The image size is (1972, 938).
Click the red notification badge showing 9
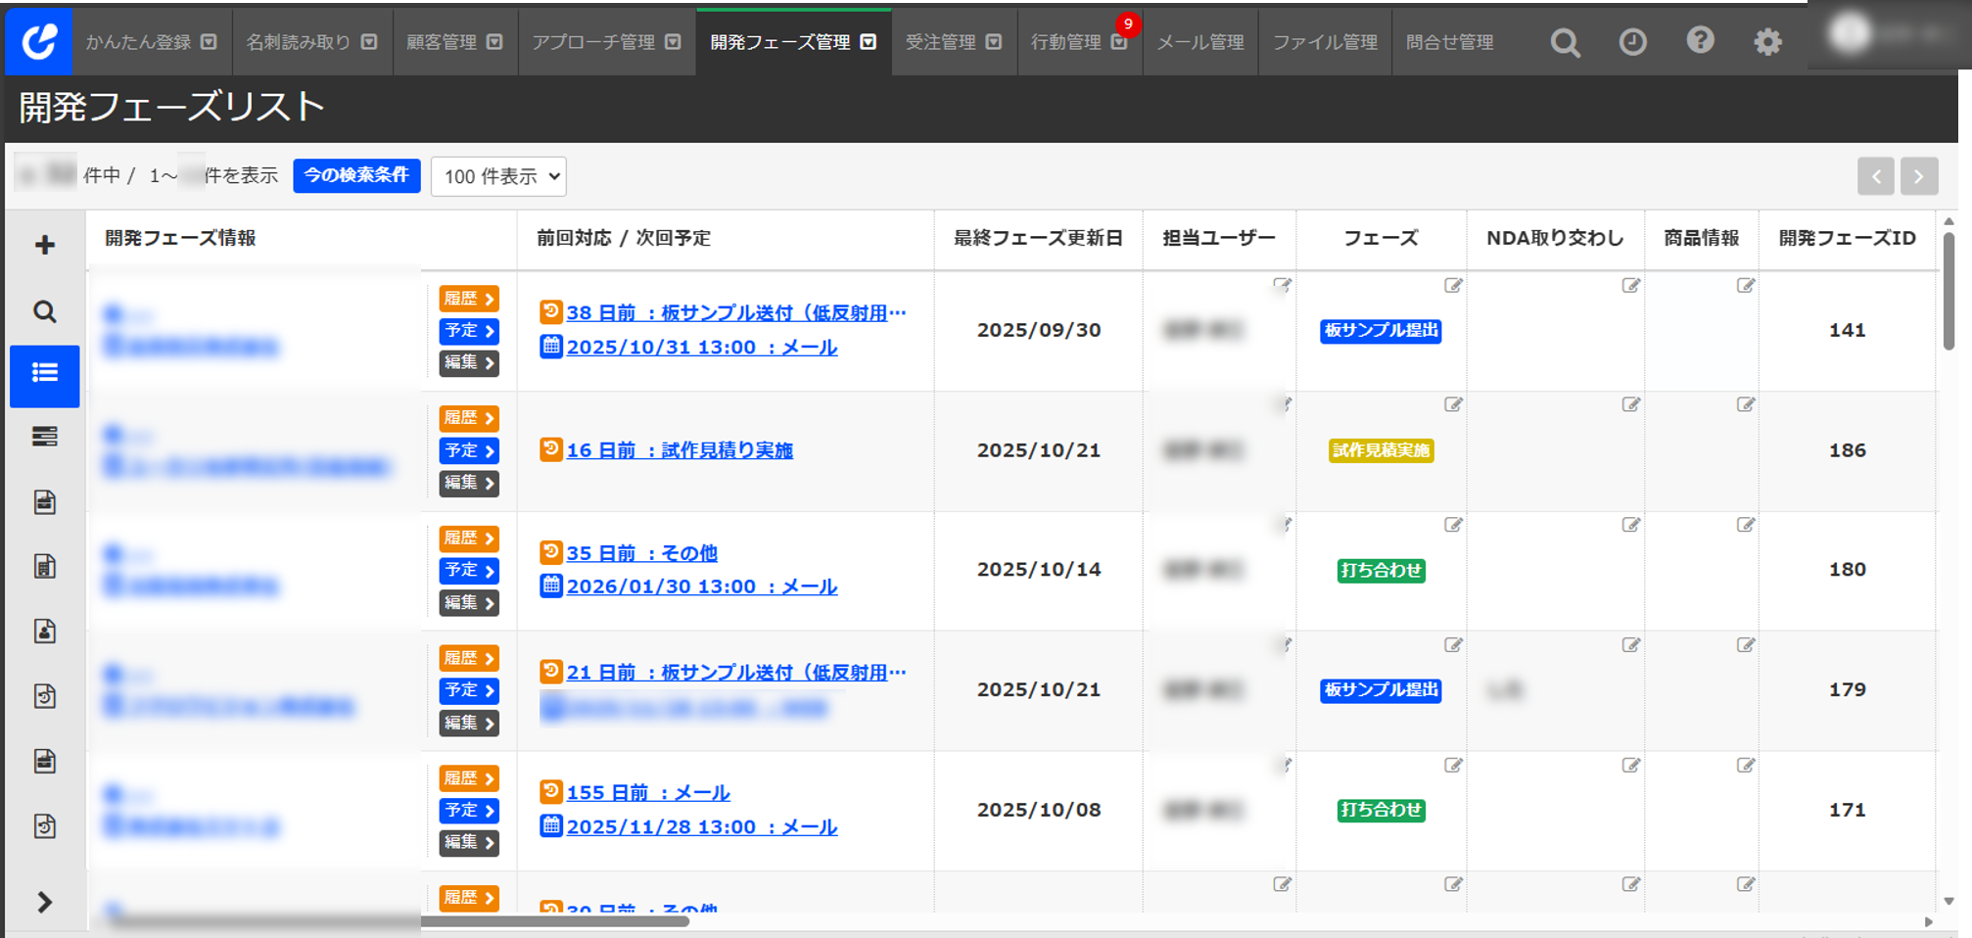pyautogui.click(x=1128, y=24)
